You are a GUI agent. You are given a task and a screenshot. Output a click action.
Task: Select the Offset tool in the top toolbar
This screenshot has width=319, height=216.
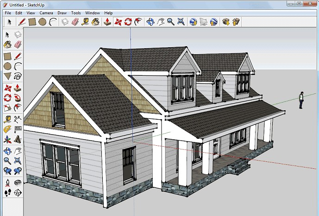[x=138, y=22]
